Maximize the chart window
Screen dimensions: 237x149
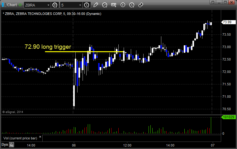pyautogui.click(x=225, y=2)
